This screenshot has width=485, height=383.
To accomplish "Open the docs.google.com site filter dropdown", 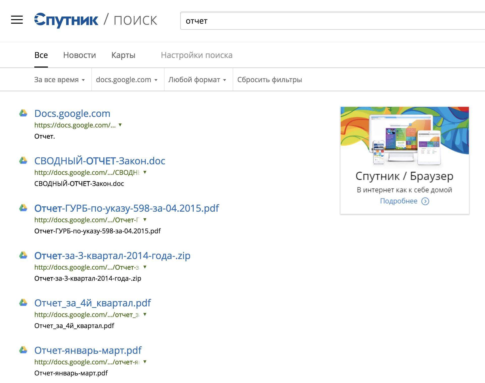I will coord(127,80).
